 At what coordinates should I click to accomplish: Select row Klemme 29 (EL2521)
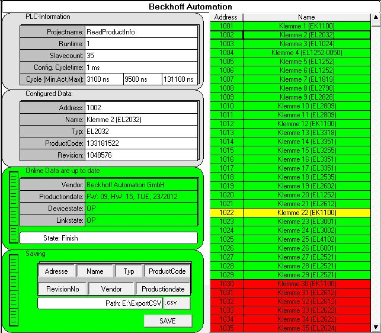[x=290, y=275]
